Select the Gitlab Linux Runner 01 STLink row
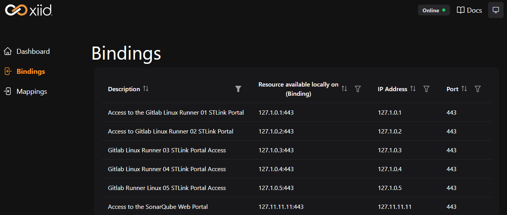Viewport: 507px width, 215px height. (297, 112)
